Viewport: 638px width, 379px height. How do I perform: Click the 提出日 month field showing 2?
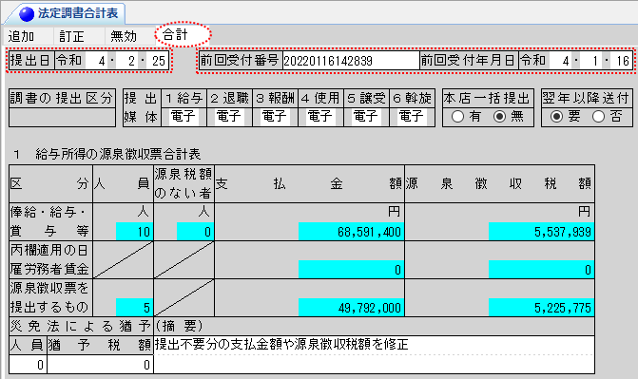(127, 61)
